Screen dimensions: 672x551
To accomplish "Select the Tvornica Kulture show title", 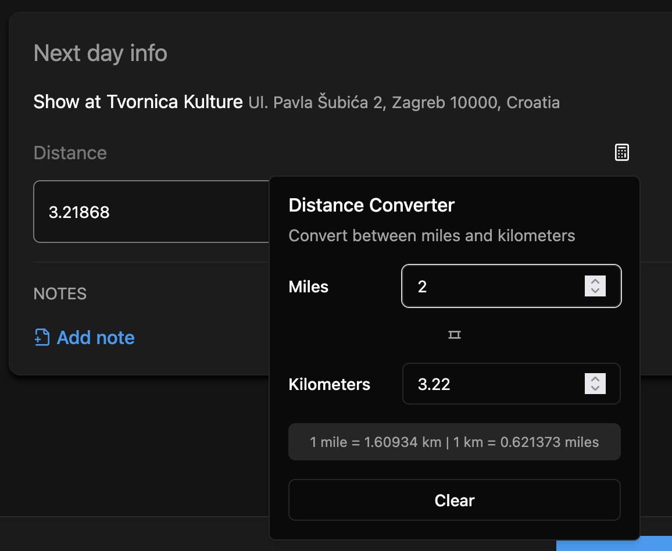I will (138, 102).
